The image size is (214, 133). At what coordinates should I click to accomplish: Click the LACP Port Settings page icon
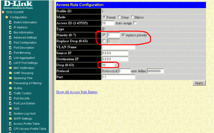click(x=10, y=63)
